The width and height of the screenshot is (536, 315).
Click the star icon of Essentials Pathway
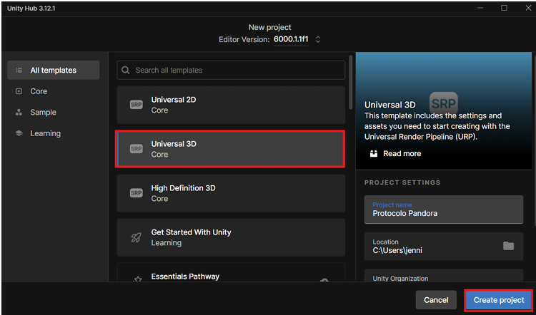click(137, 279)
